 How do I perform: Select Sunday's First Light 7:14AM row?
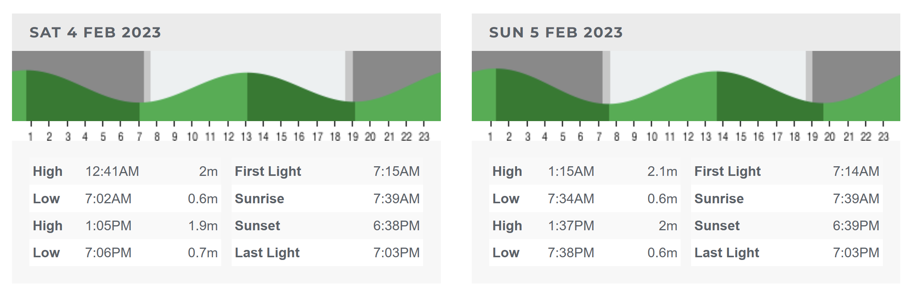point(787,171)
